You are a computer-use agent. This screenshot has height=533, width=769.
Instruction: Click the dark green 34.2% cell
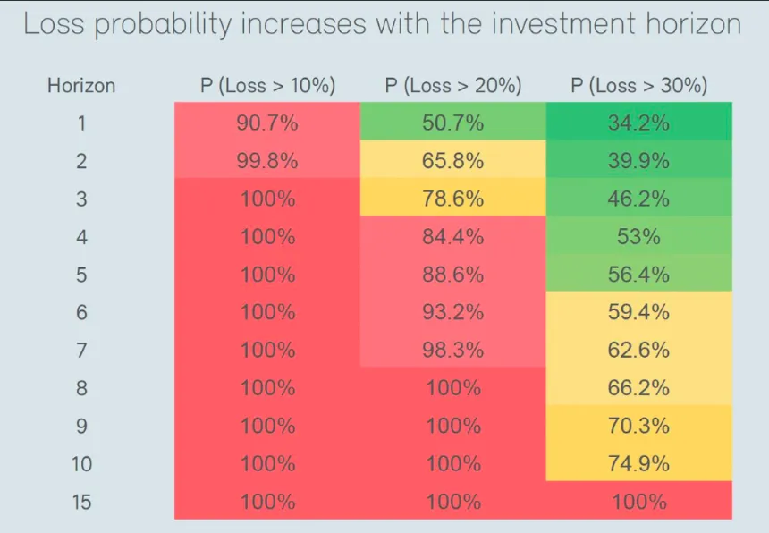click(x=639, y=123)
